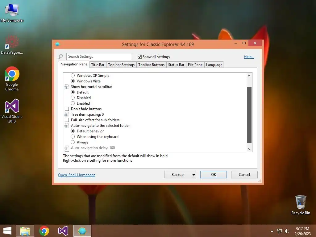Image resolution: width=316 pixels, height=237 pixels.
Task: Check Don't fade buttons
Action: pyautogui.click(x=67, y=109)
